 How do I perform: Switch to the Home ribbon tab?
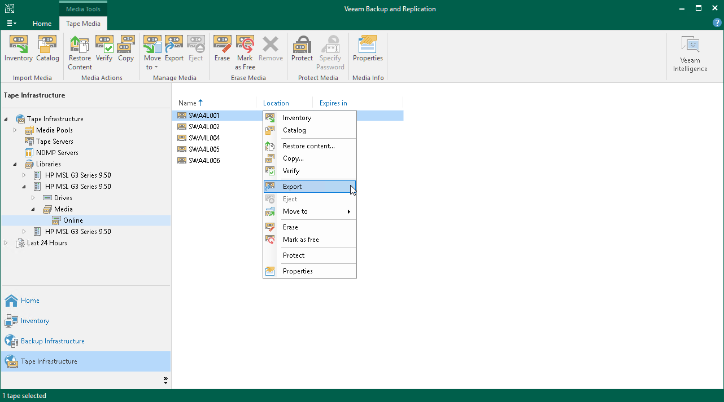(42, 24)
